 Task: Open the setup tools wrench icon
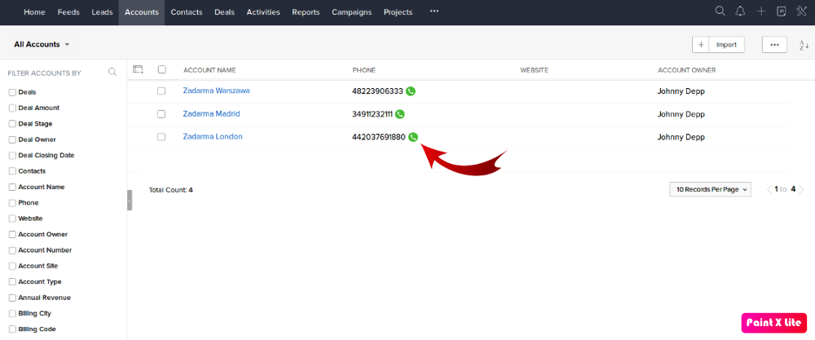click(x=802, y=11)
